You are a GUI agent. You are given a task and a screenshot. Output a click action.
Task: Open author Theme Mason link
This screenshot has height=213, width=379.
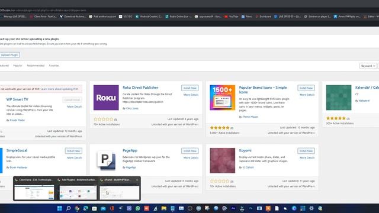(250, 117)
